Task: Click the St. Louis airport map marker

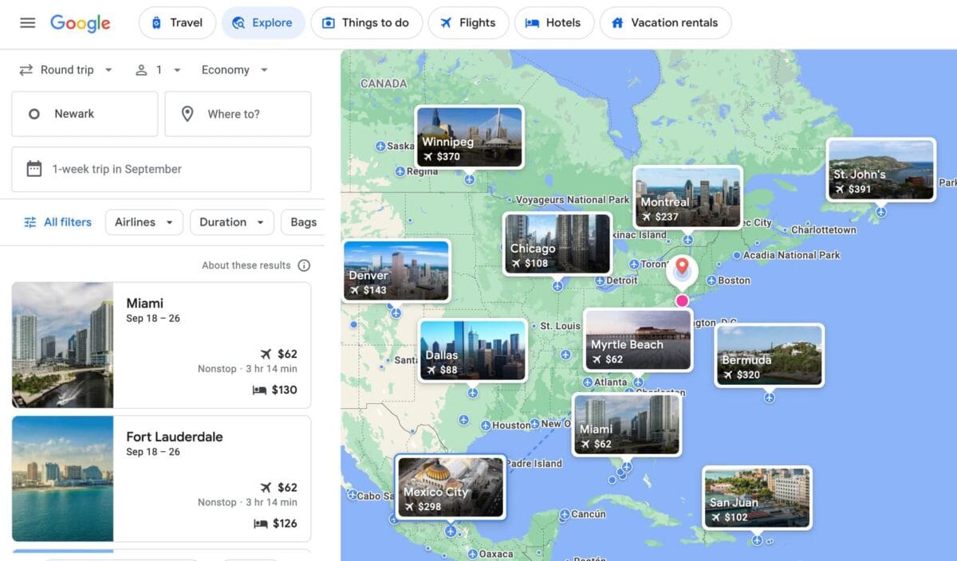Action: click(x=534, y=327)
